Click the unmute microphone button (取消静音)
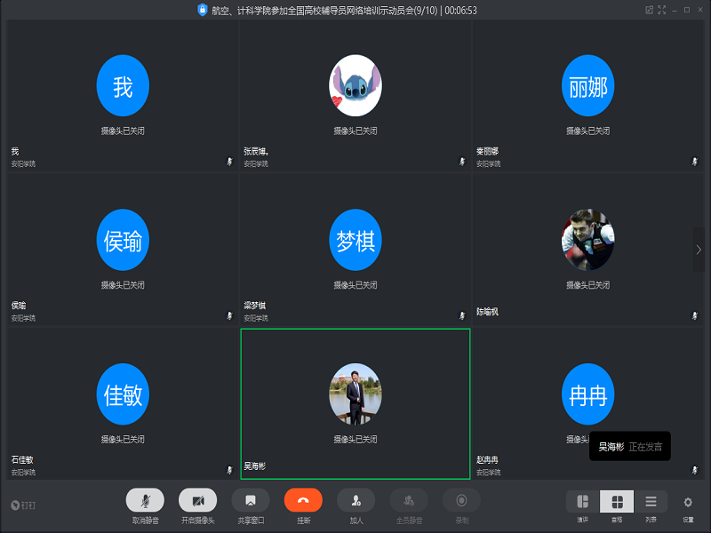 tap(145, 500)
